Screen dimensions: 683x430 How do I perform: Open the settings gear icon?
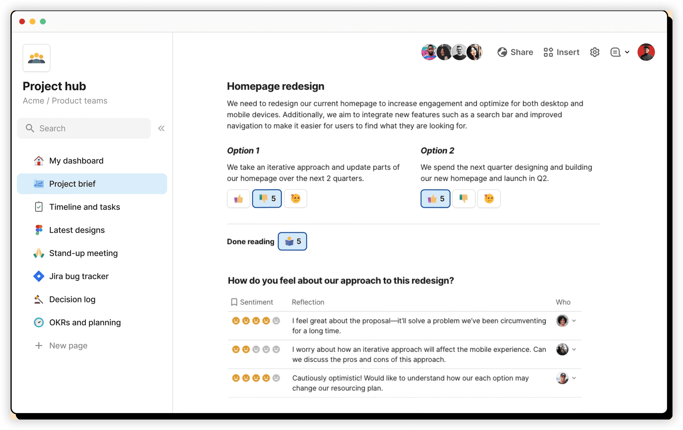pyautogui.click(x=595, y=52)
